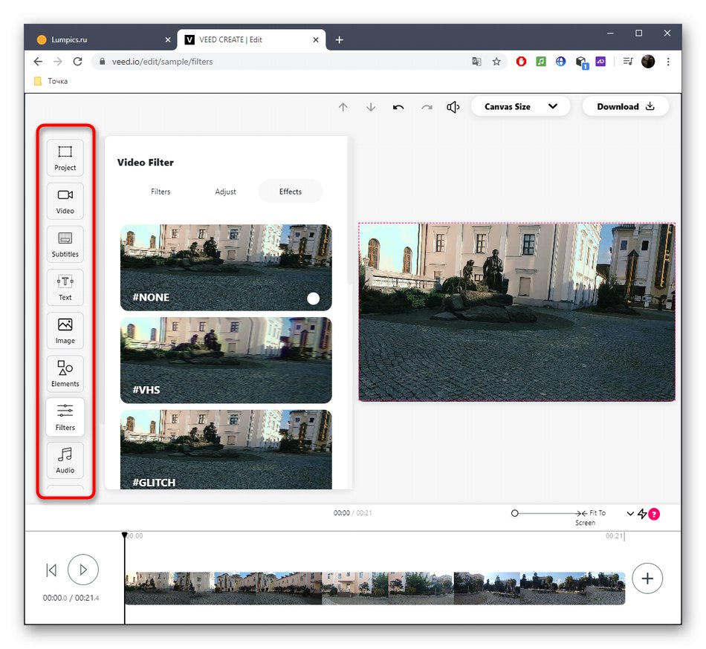Select the Text tool
The height and width of the screenshot is (649, 706).
[65, 287]
